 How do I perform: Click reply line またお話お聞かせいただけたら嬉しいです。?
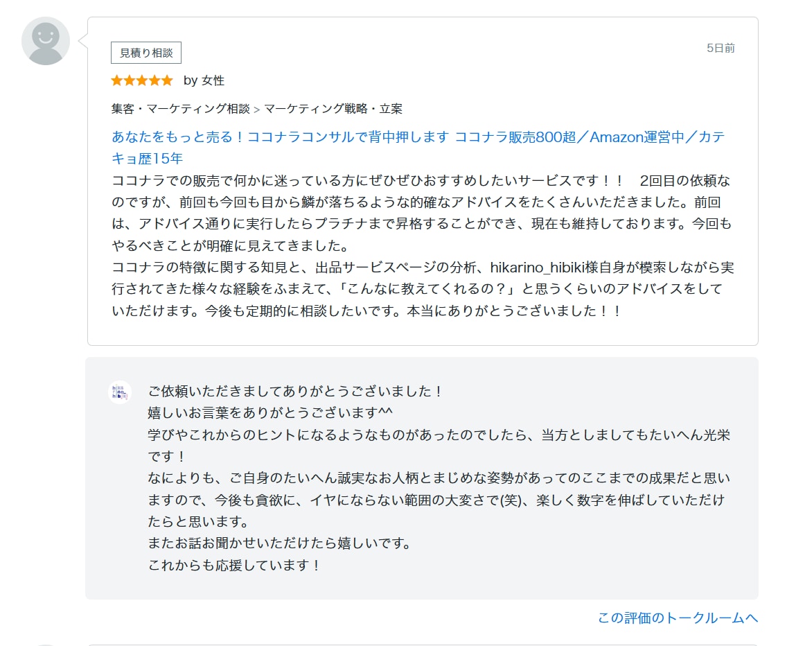[x=280, y=543]
